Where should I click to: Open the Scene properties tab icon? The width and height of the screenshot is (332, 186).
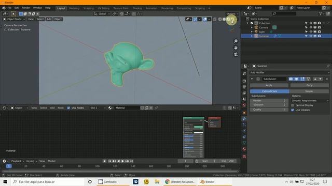click(x=244, y=99)
